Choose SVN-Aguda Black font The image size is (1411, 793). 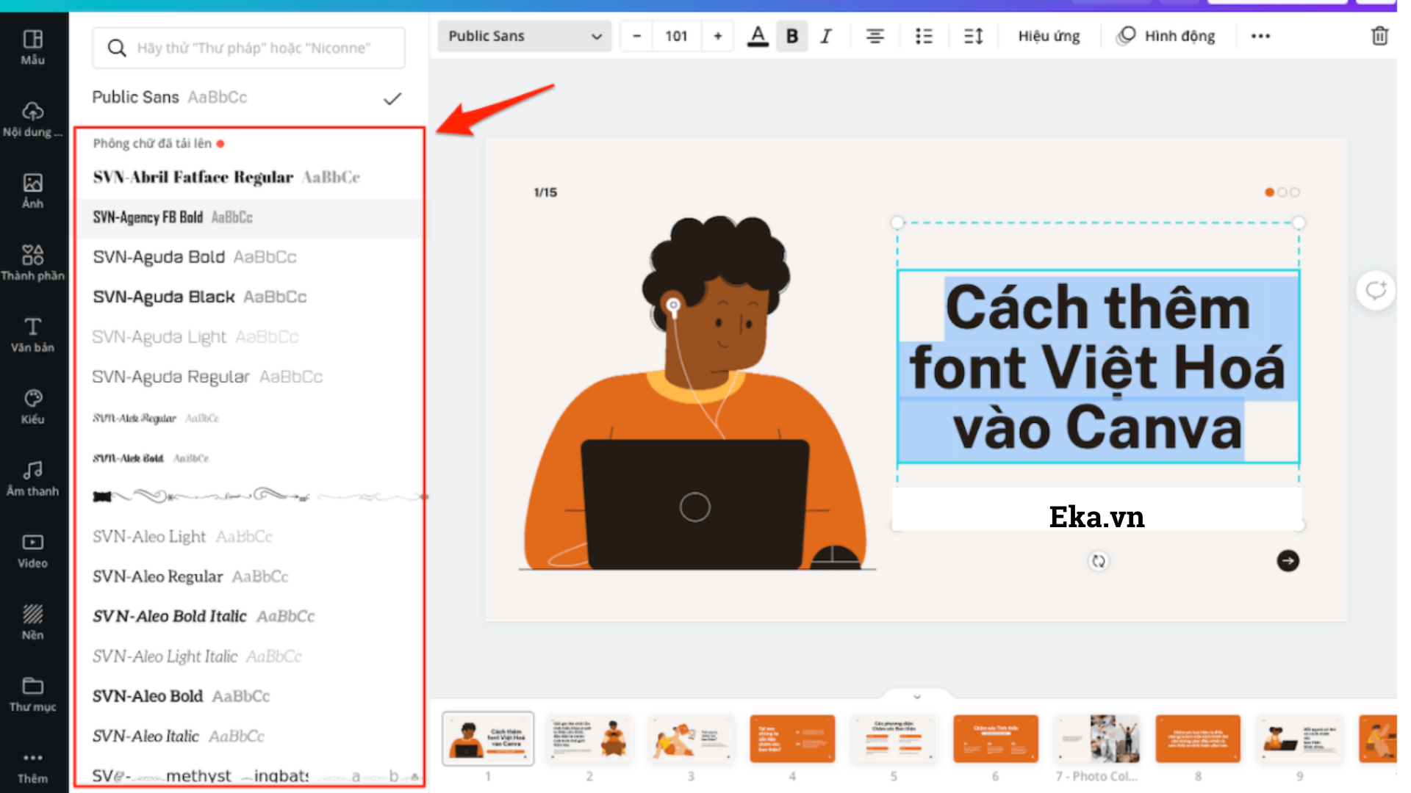[250, 297]
